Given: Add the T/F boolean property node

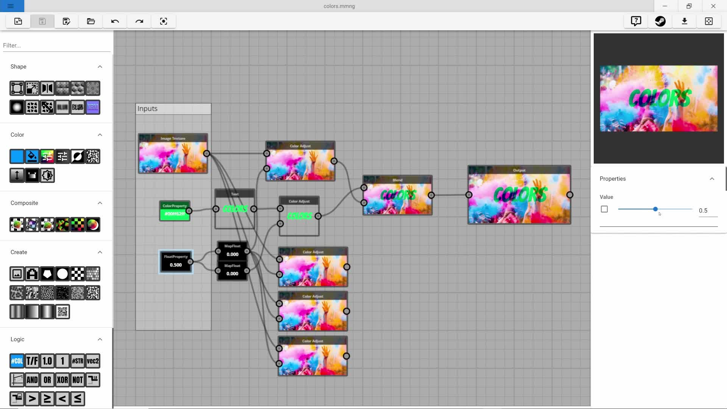Looking at the screenshot, I should tap(32, 361).
